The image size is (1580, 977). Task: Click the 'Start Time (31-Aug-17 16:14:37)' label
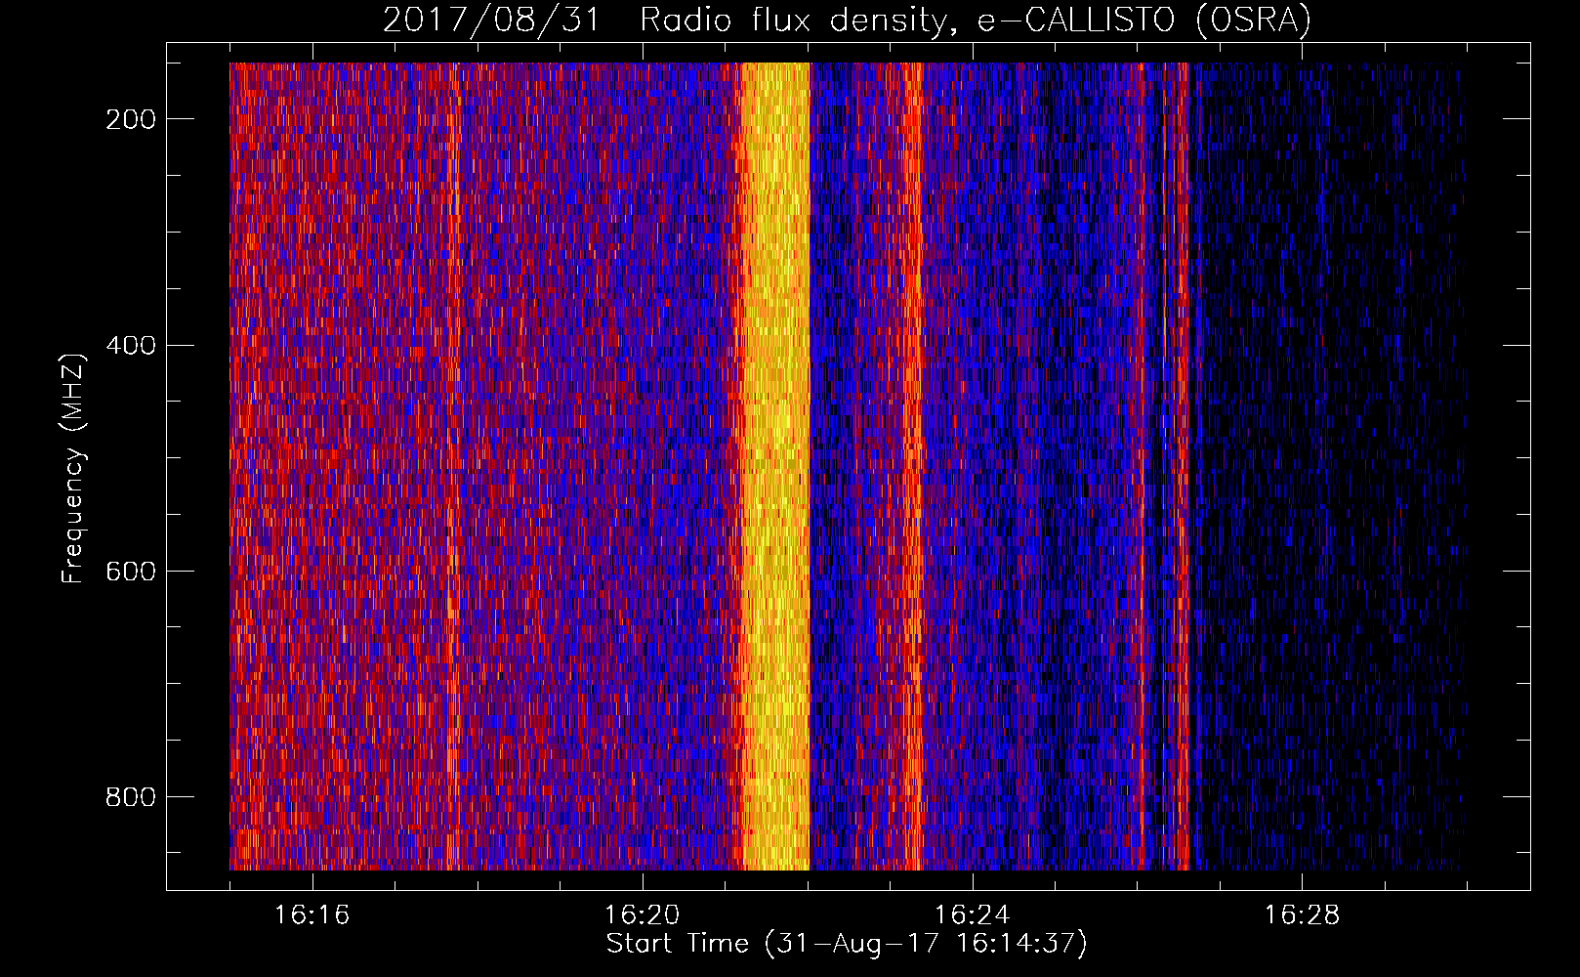847,944
